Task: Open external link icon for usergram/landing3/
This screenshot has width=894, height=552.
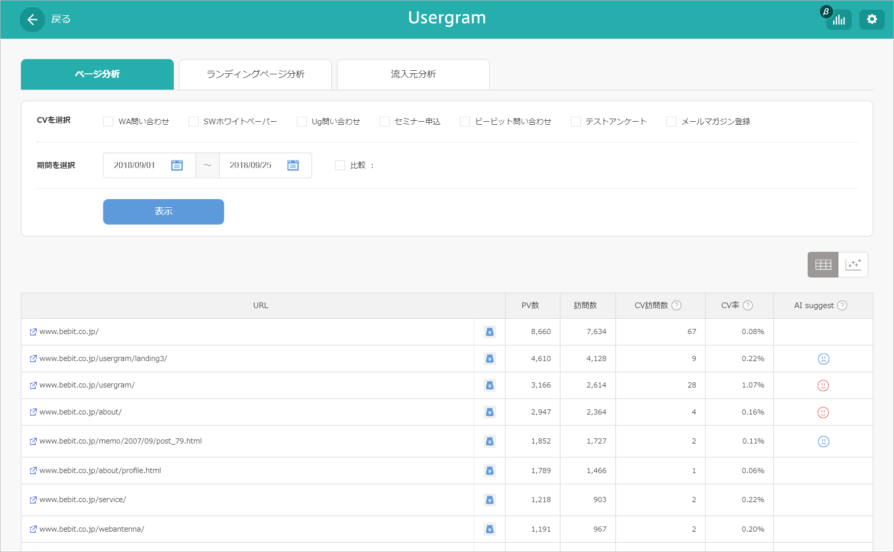Action: [33, 358]
